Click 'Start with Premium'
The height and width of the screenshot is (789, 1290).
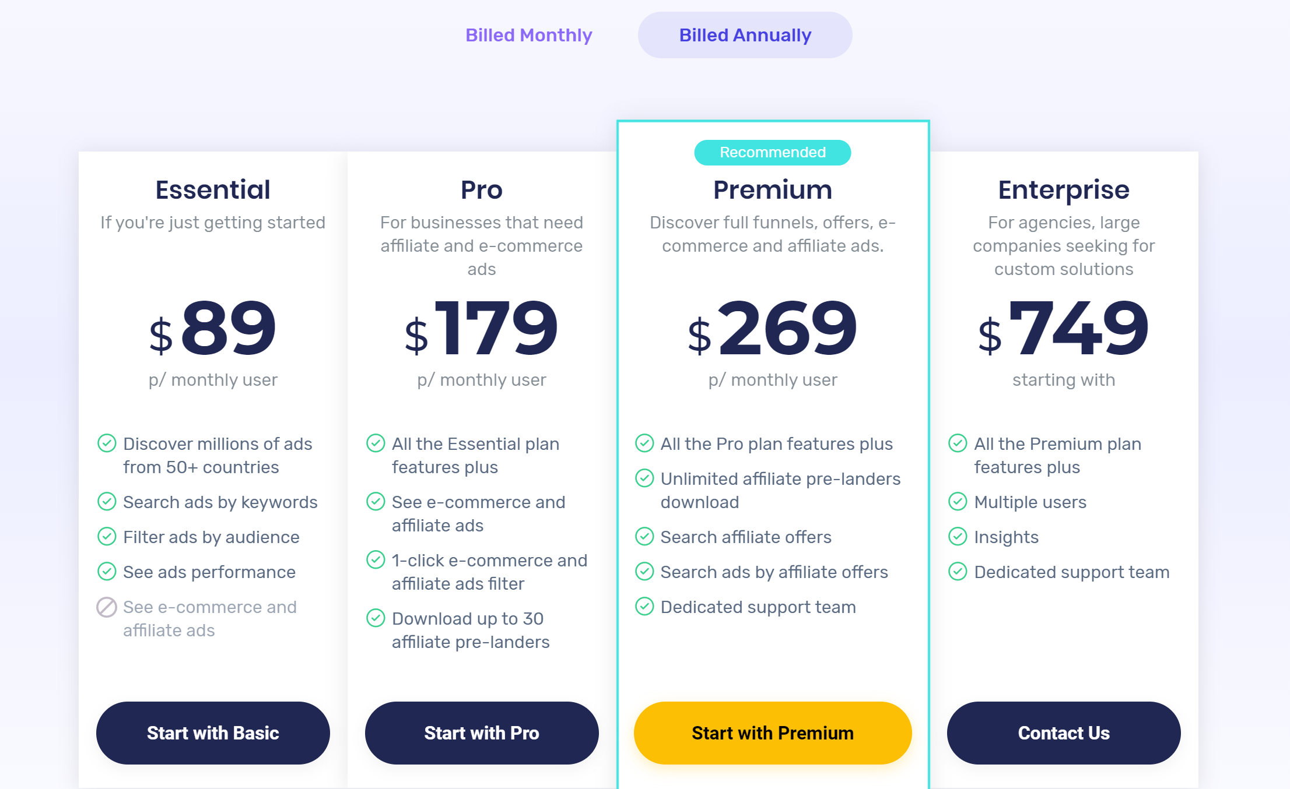pyautogui.click(x=772, y=733)
